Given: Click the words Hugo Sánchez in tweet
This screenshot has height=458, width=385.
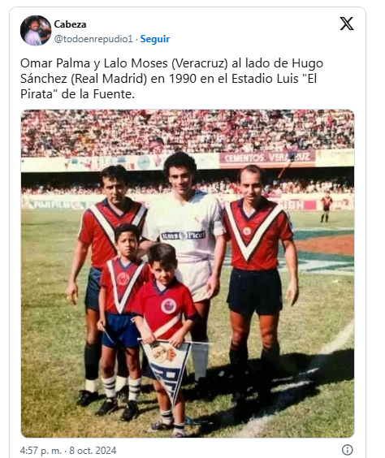Looking at the screenshot, I should click(171, 71).
